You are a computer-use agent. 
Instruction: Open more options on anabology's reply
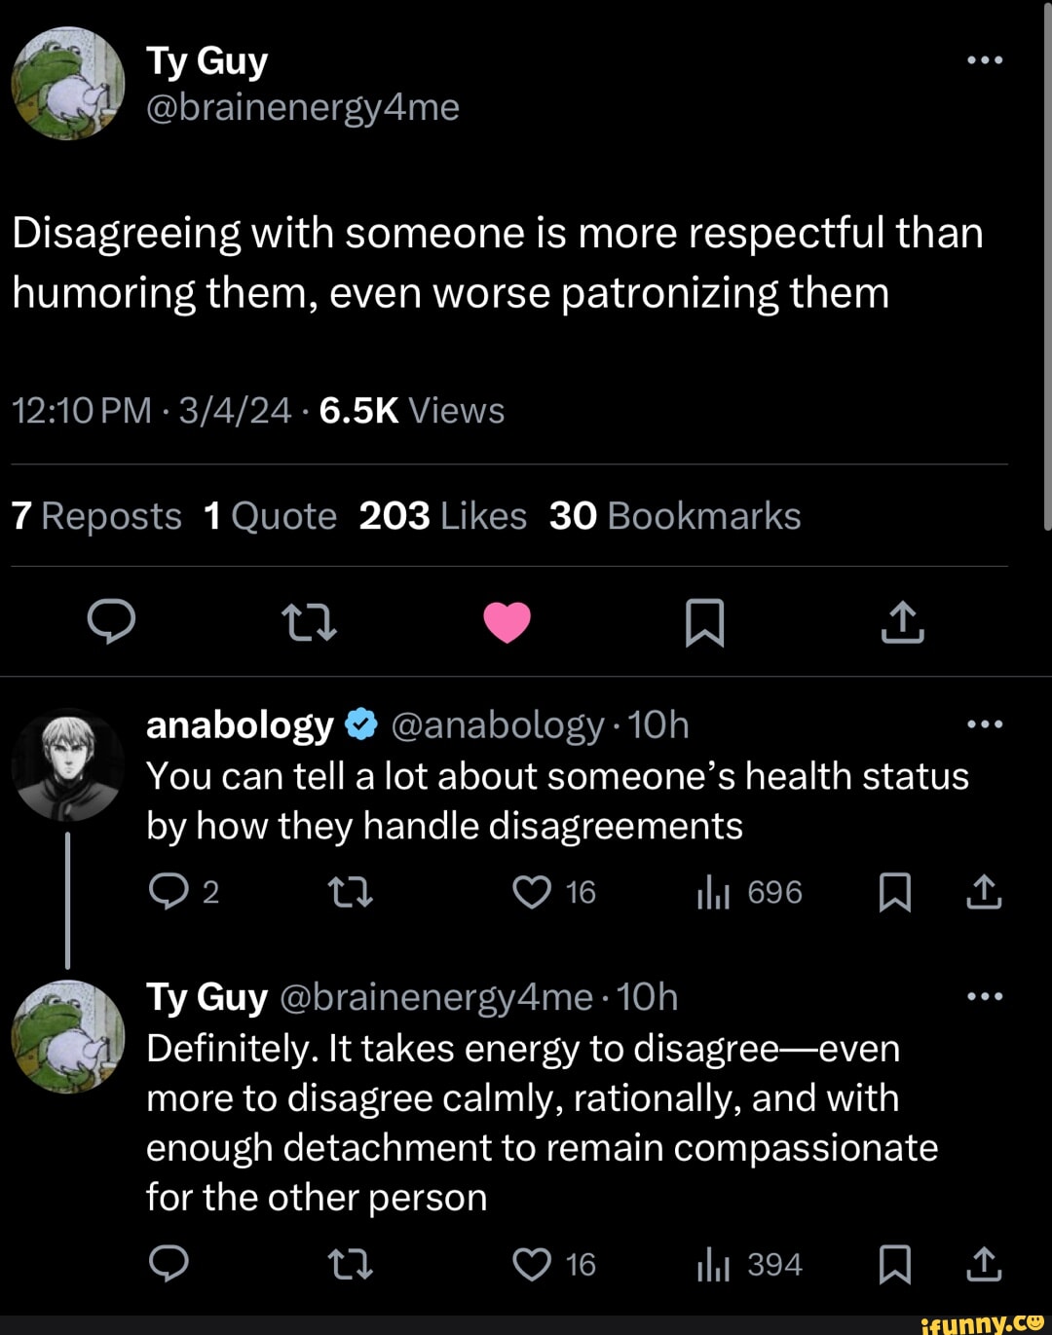[987, 723]
